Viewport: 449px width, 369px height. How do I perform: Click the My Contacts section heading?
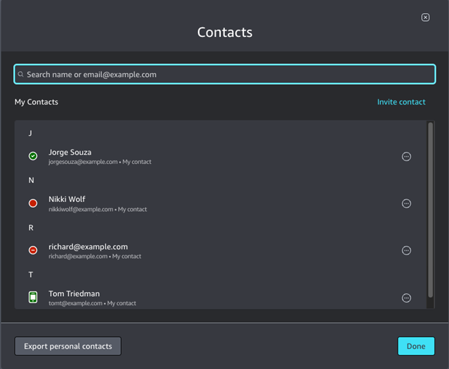click(36, 102)
